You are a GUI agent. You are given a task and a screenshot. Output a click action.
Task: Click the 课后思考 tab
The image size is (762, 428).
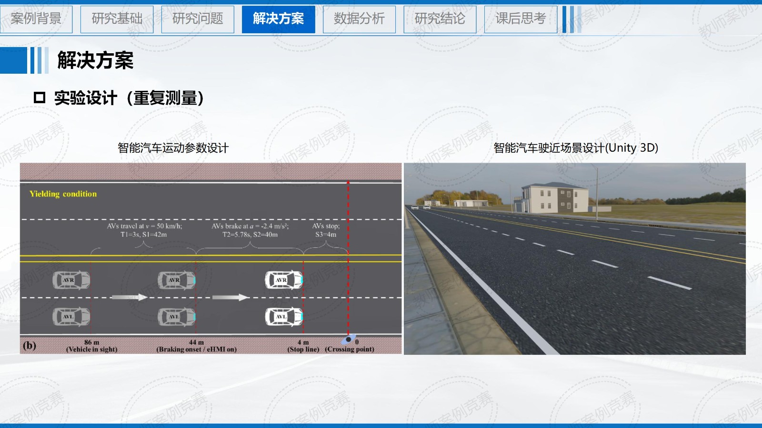click(521, 19)
